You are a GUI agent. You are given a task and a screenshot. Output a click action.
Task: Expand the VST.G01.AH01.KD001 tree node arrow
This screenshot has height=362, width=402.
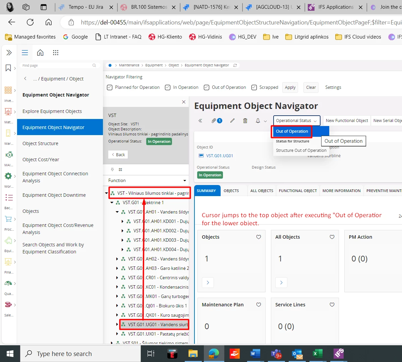coord(123,221)
